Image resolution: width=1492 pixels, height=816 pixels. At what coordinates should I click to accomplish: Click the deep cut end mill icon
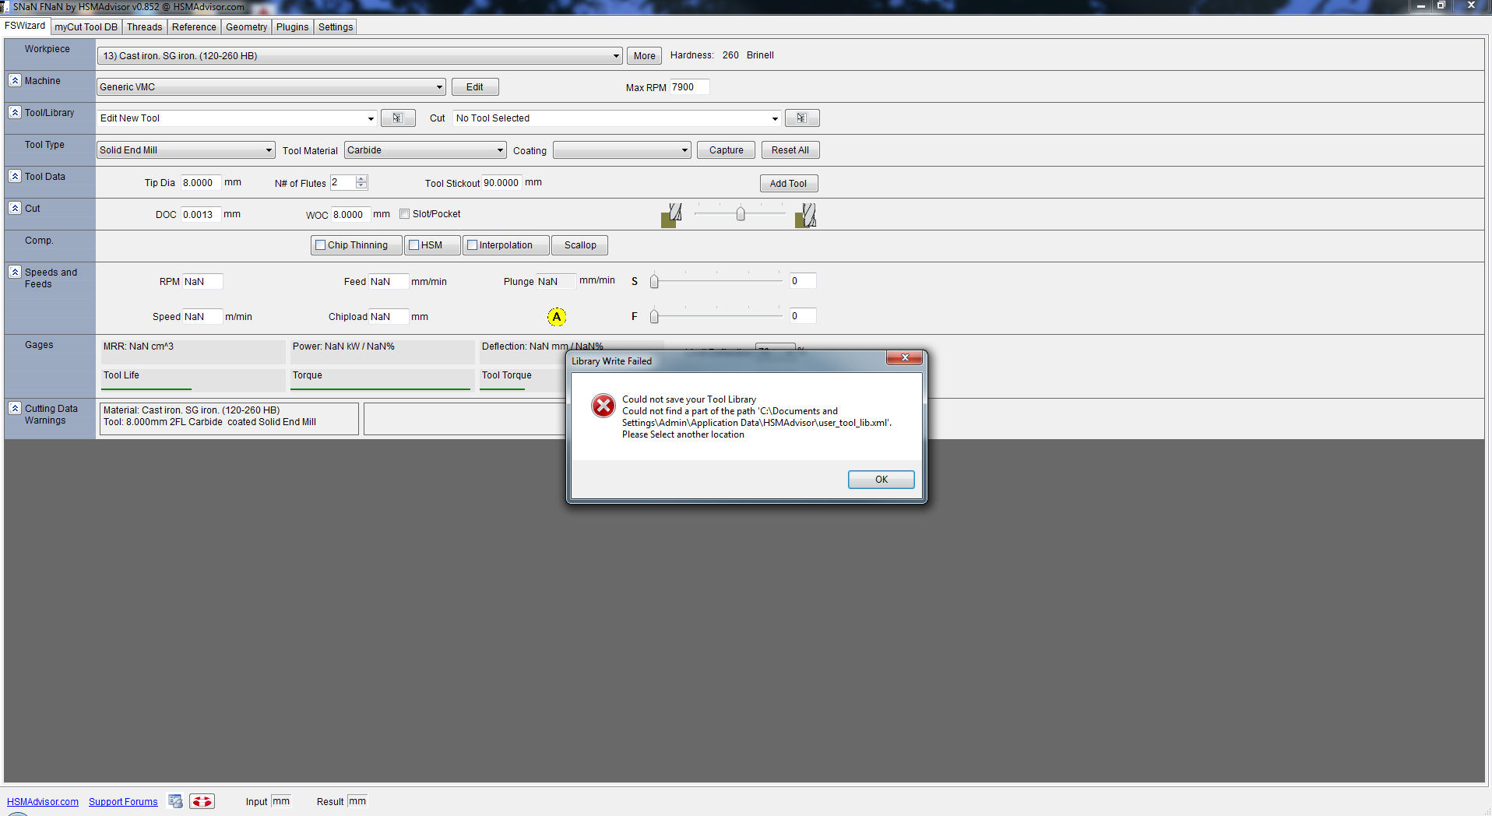tap(805, 215)
